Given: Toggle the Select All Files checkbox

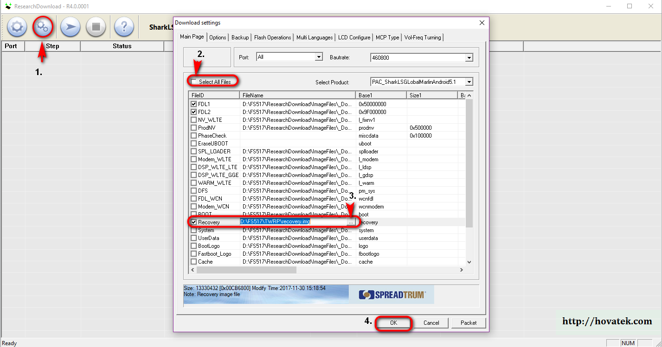Looking at the screenshot, I should pos(194,82).
